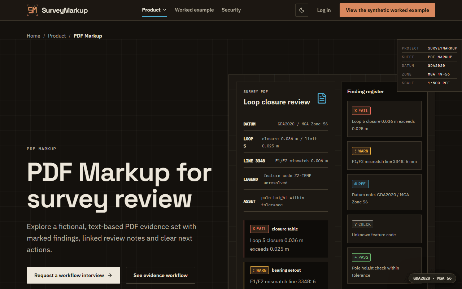This screenshot has width=462, height=289.
Task: Click the # REF badge in Finding register
Action: (x=360, y=184)
